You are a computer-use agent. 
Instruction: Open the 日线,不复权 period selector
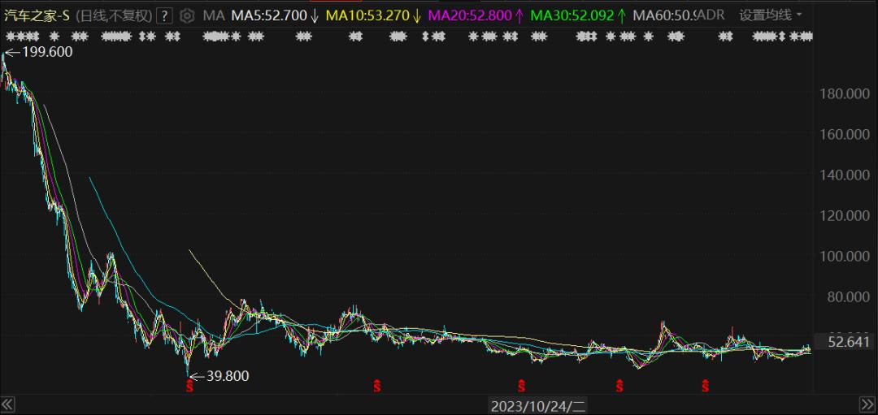[115, 15]
